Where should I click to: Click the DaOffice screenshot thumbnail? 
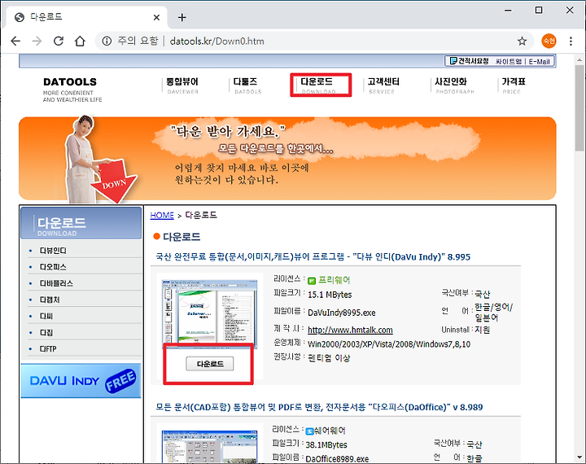pyautogui.click(x=210, y=447)
